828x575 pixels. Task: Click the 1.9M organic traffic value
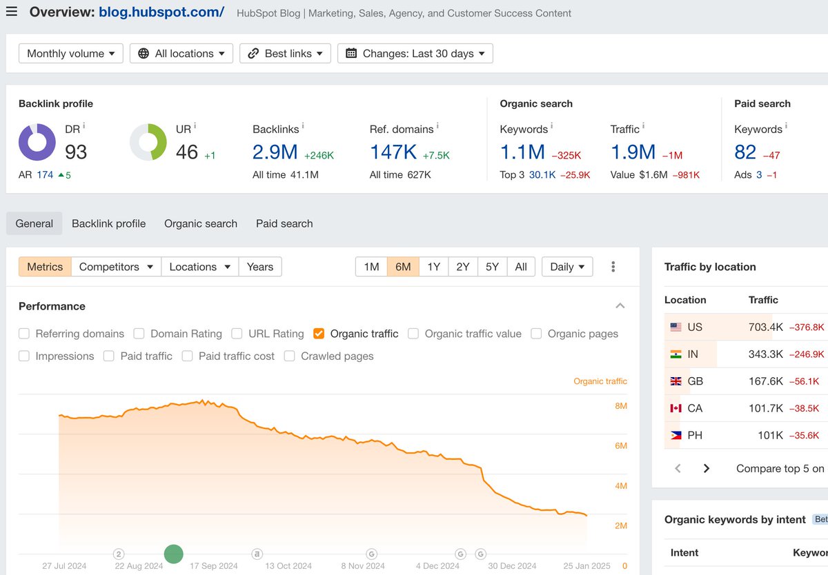(633, 152)
